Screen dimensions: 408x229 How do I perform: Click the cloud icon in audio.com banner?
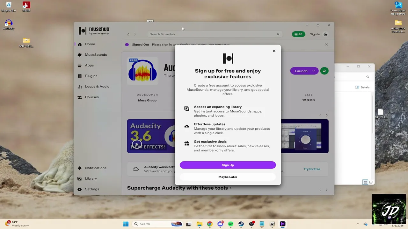point(136,169)
